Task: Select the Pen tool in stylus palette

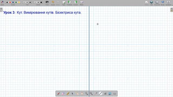Action: tap(58, 93)
